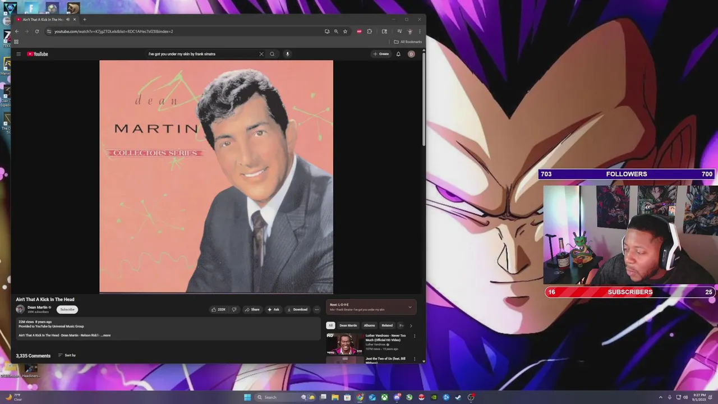Open the Sort by comments dropdown
Image resolution: width=718 pixels, height=404 pixels.
coord(67,355)
